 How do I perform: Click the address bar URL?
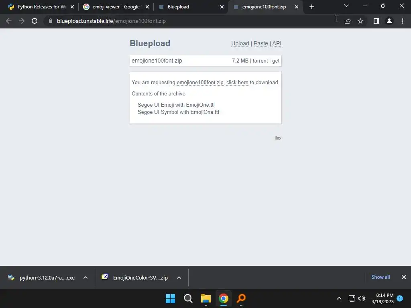[112, 21]
